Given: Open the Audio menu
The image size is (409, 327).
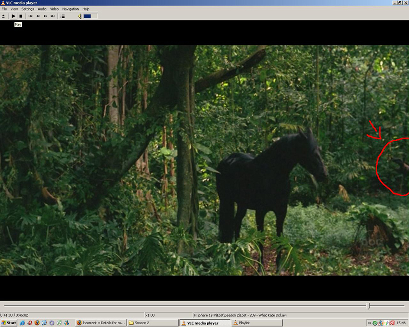Looking at the screenshot, I should coord(42,9).
